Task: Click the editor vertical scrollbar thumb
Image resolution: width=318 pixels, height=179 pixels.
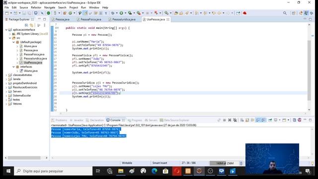Action: point(309,70)
